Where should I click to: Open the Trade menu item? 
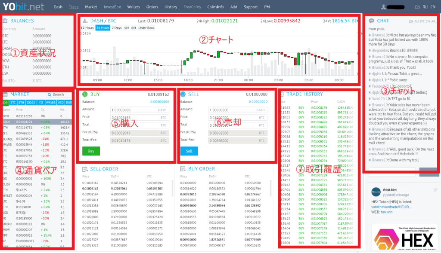click(74, 7)
